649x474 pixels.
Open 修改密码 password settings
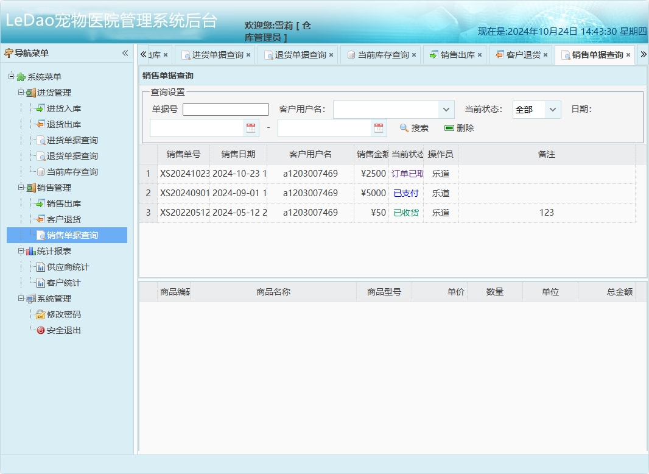(53, 314)
